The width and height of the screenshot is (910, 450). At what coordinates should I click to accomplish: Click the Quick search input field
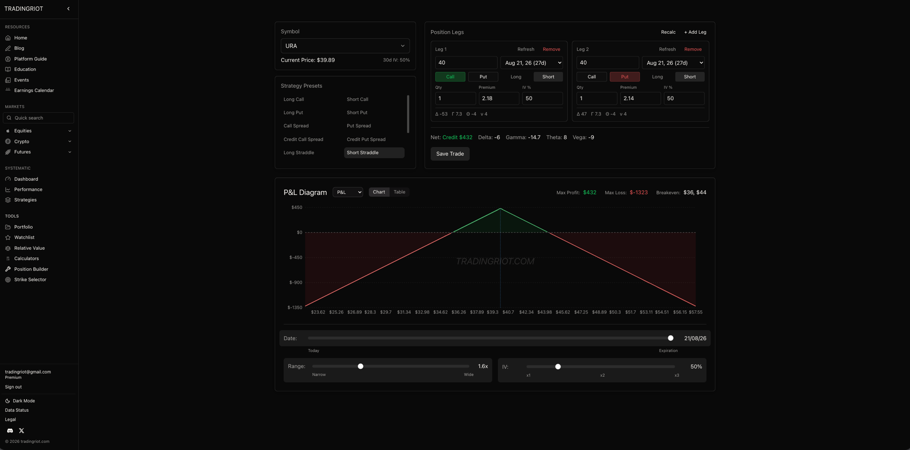coord(38,118)
